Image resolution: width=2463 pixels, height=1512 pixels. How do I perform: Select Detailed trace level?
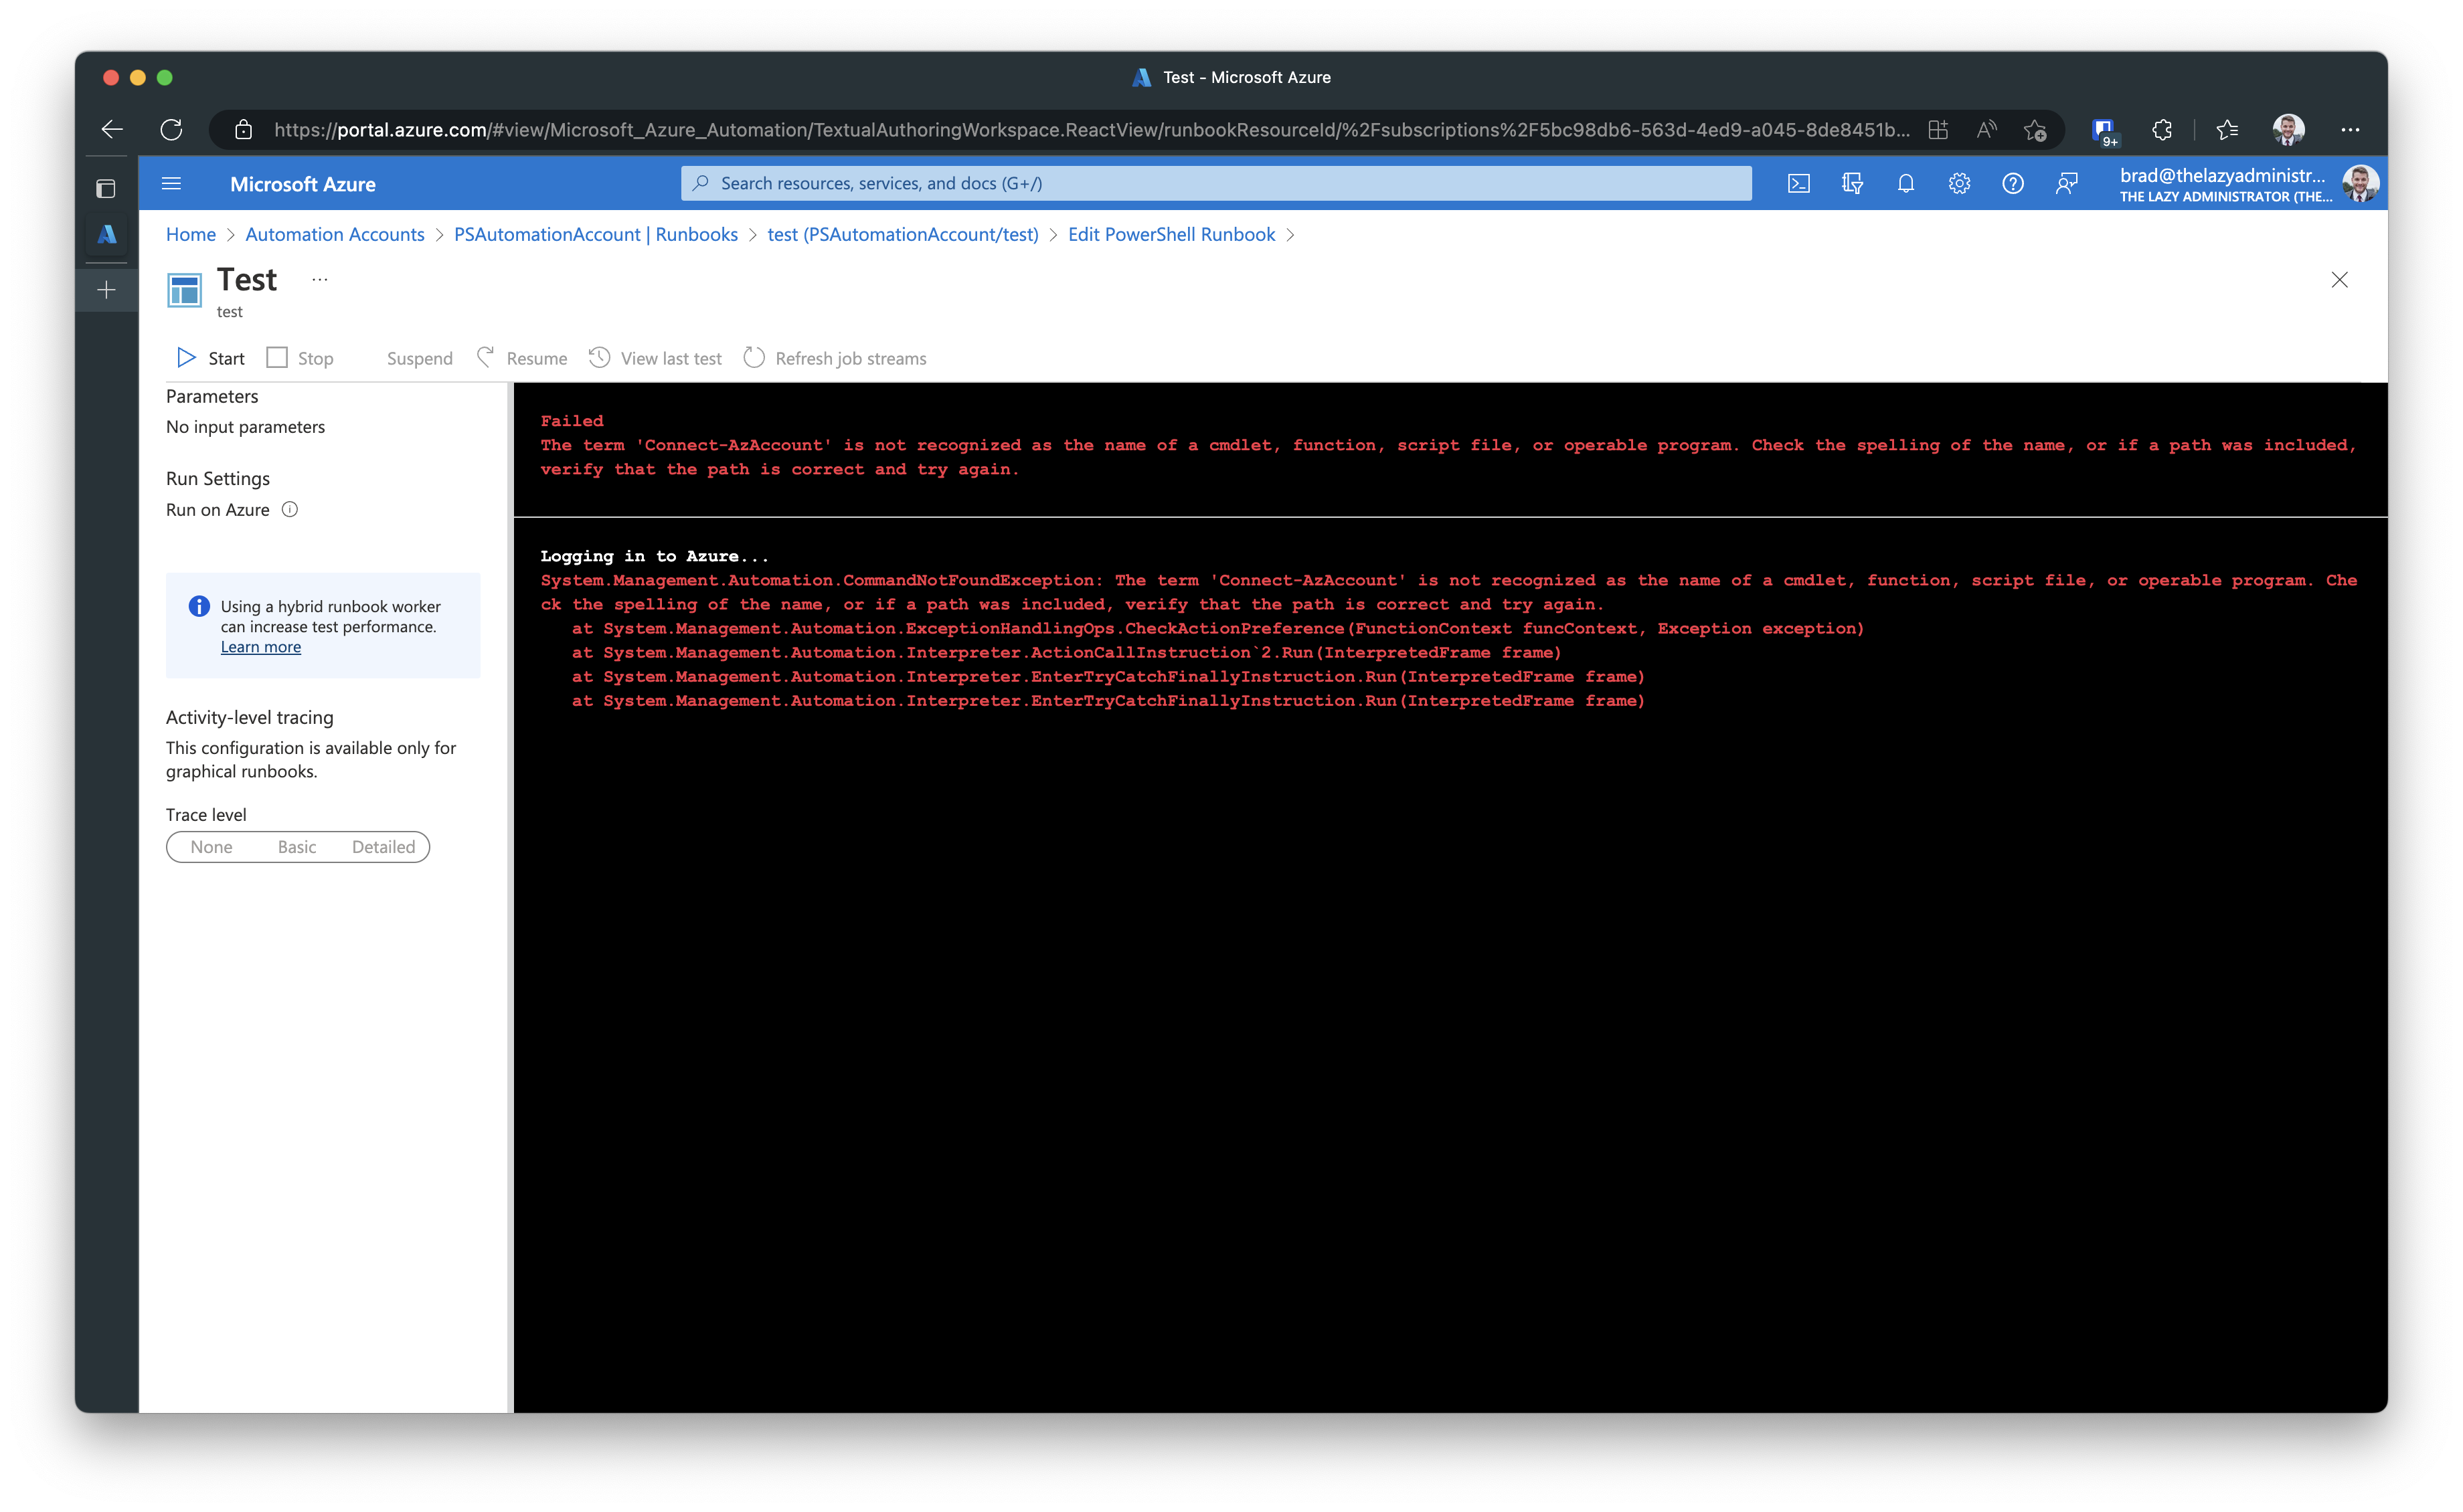coord(383,847)
